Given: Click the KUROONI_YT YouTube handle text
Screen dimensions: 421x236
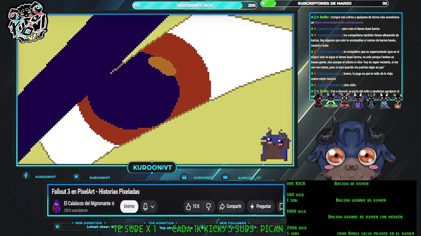Looking at the screenshot, I should click(x=249, y=178).
